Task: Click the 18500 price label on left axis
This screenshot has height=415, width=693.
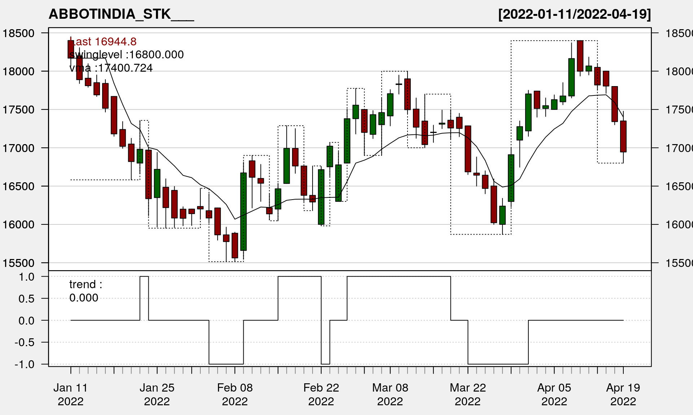Action: pos(19,34)
